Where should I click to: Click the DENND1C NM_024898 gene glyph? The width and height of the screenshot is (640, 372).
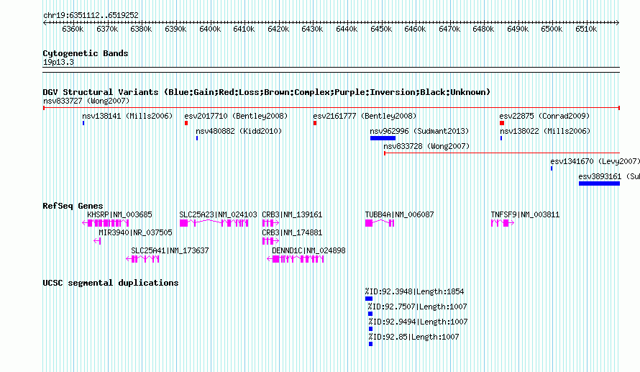coord(296,259)
